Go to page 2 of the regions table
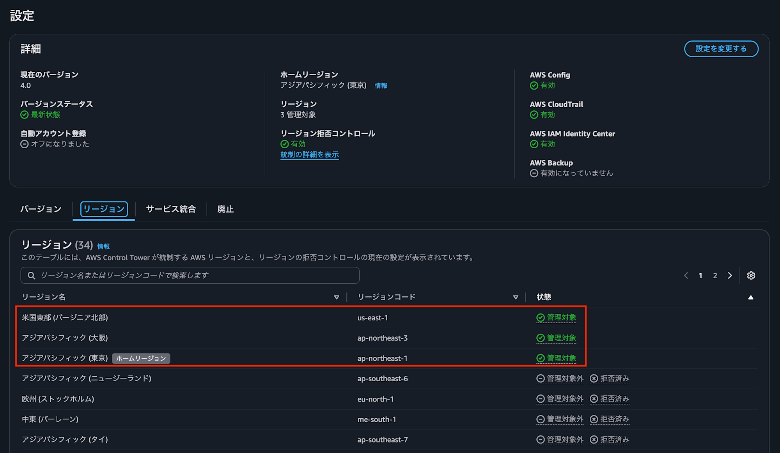The height and width of the screenshot is (453, 780). [715, 275]
